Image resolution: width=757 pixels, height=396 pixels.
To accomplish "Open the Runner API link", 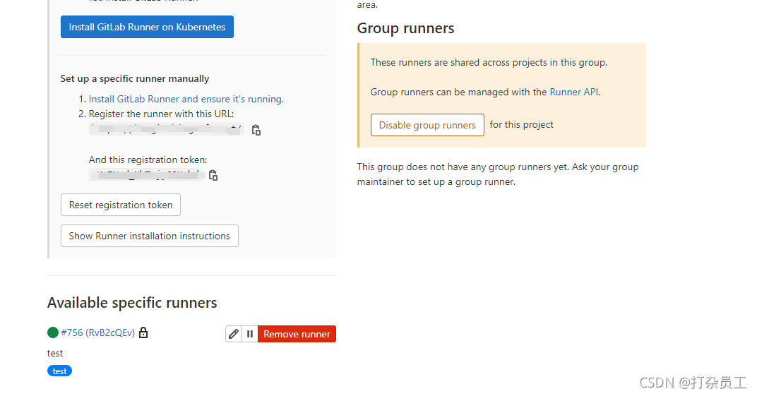I will 573,92.
